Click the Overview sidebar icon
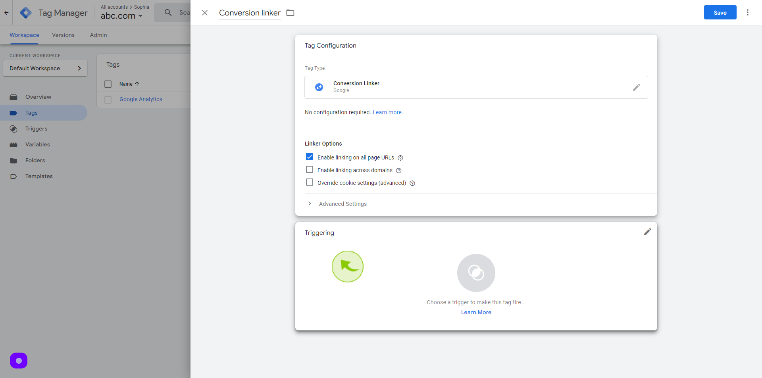This screenshot has width=762, height=378. click(13, 97)
